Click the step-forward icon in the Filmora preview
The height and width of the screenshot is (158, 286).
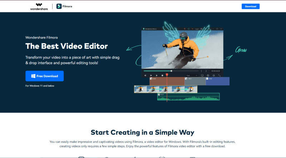click(x=151, y=75)
